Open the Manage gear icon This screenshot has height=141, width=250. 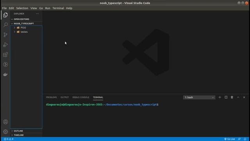pos(5,132)
